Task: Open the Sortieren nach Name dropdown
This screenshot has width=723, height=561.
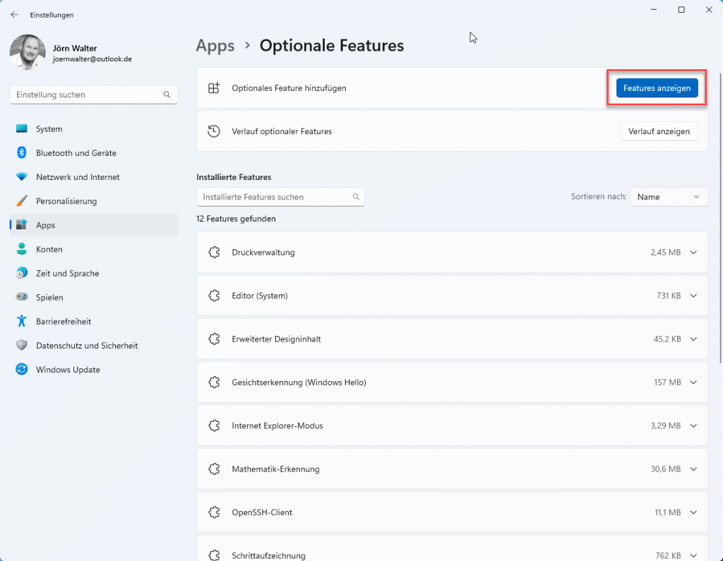Action: [668, 197]
